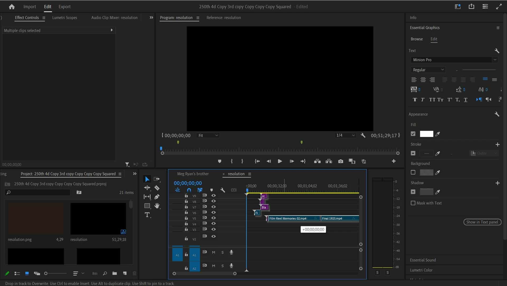Click the white Fill color swatch
The image size is (507, 286).
click(x=426, y=134)
